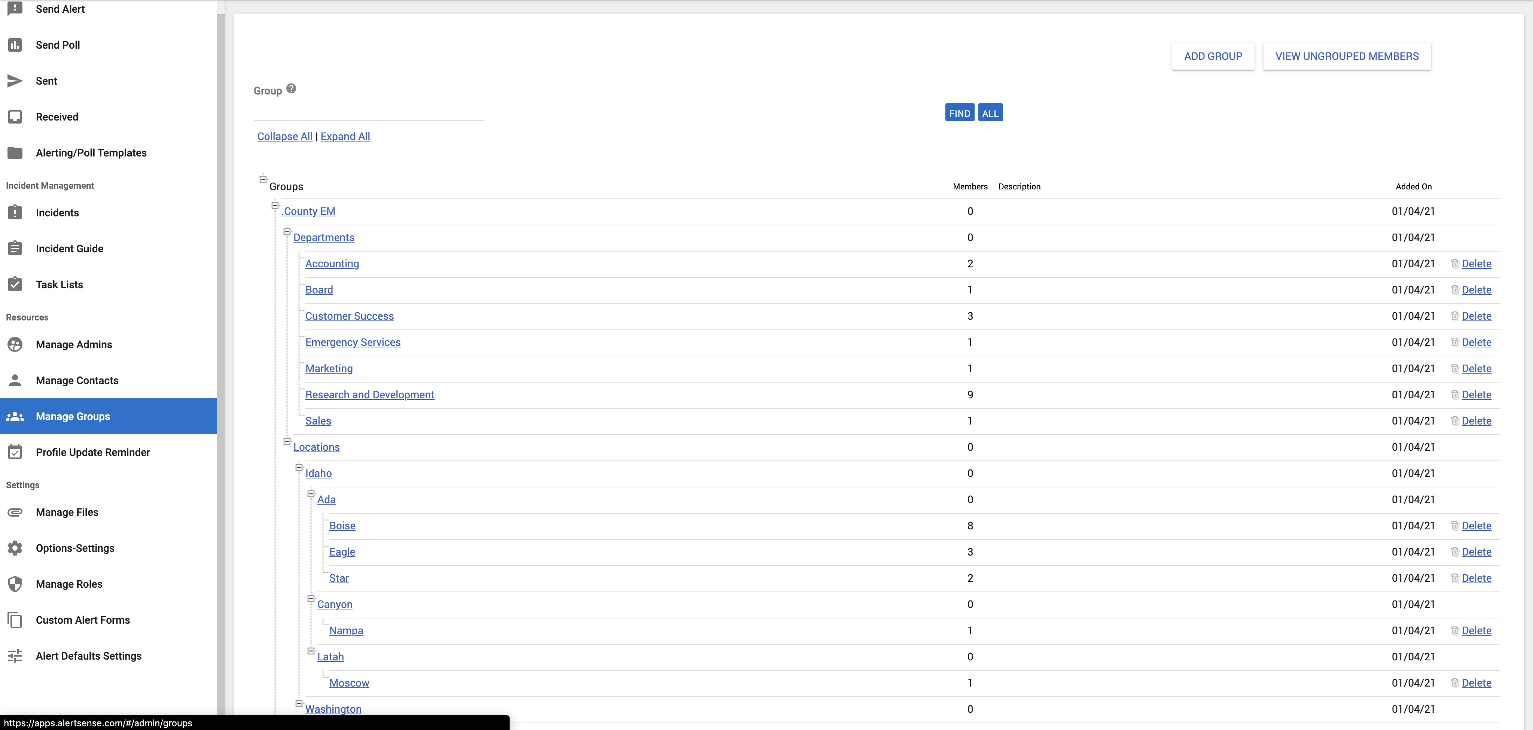Open Custom Alert Forms menu item
The height and width of the screenshot is (730, 1533).
[108, 620]
